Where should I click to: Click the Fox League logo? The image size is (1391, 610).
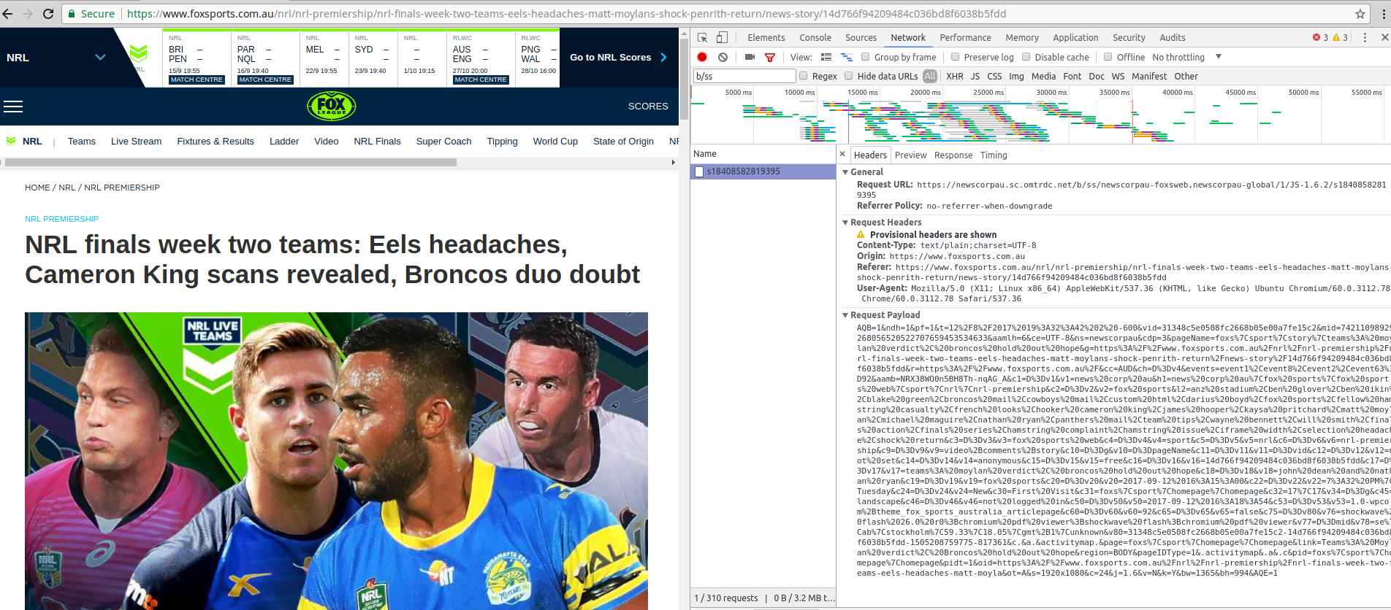[x=331, y=106]
